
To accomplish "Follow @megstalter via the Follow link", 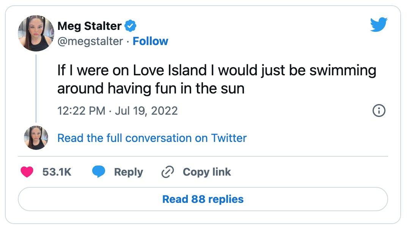I will pyautogui.click(x=150, y=41).
